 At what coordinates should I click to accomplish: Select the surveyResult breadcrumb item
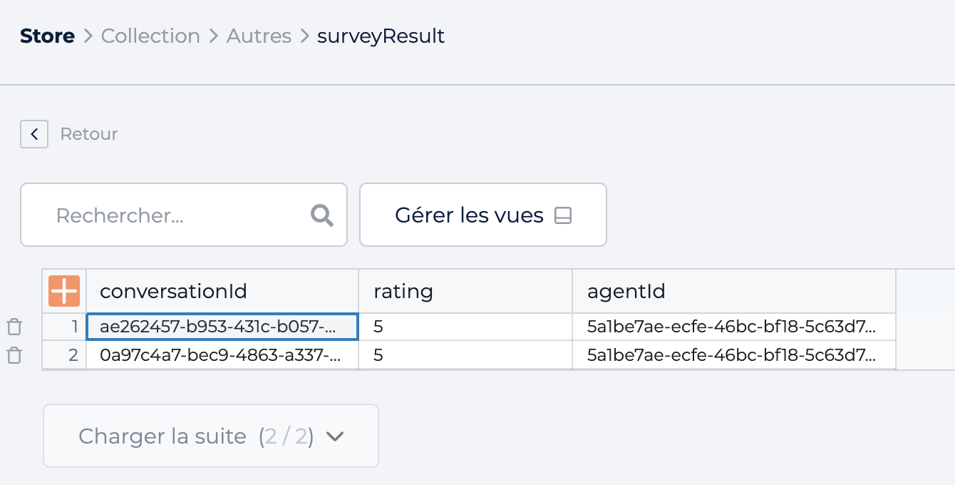pos(381,36)
